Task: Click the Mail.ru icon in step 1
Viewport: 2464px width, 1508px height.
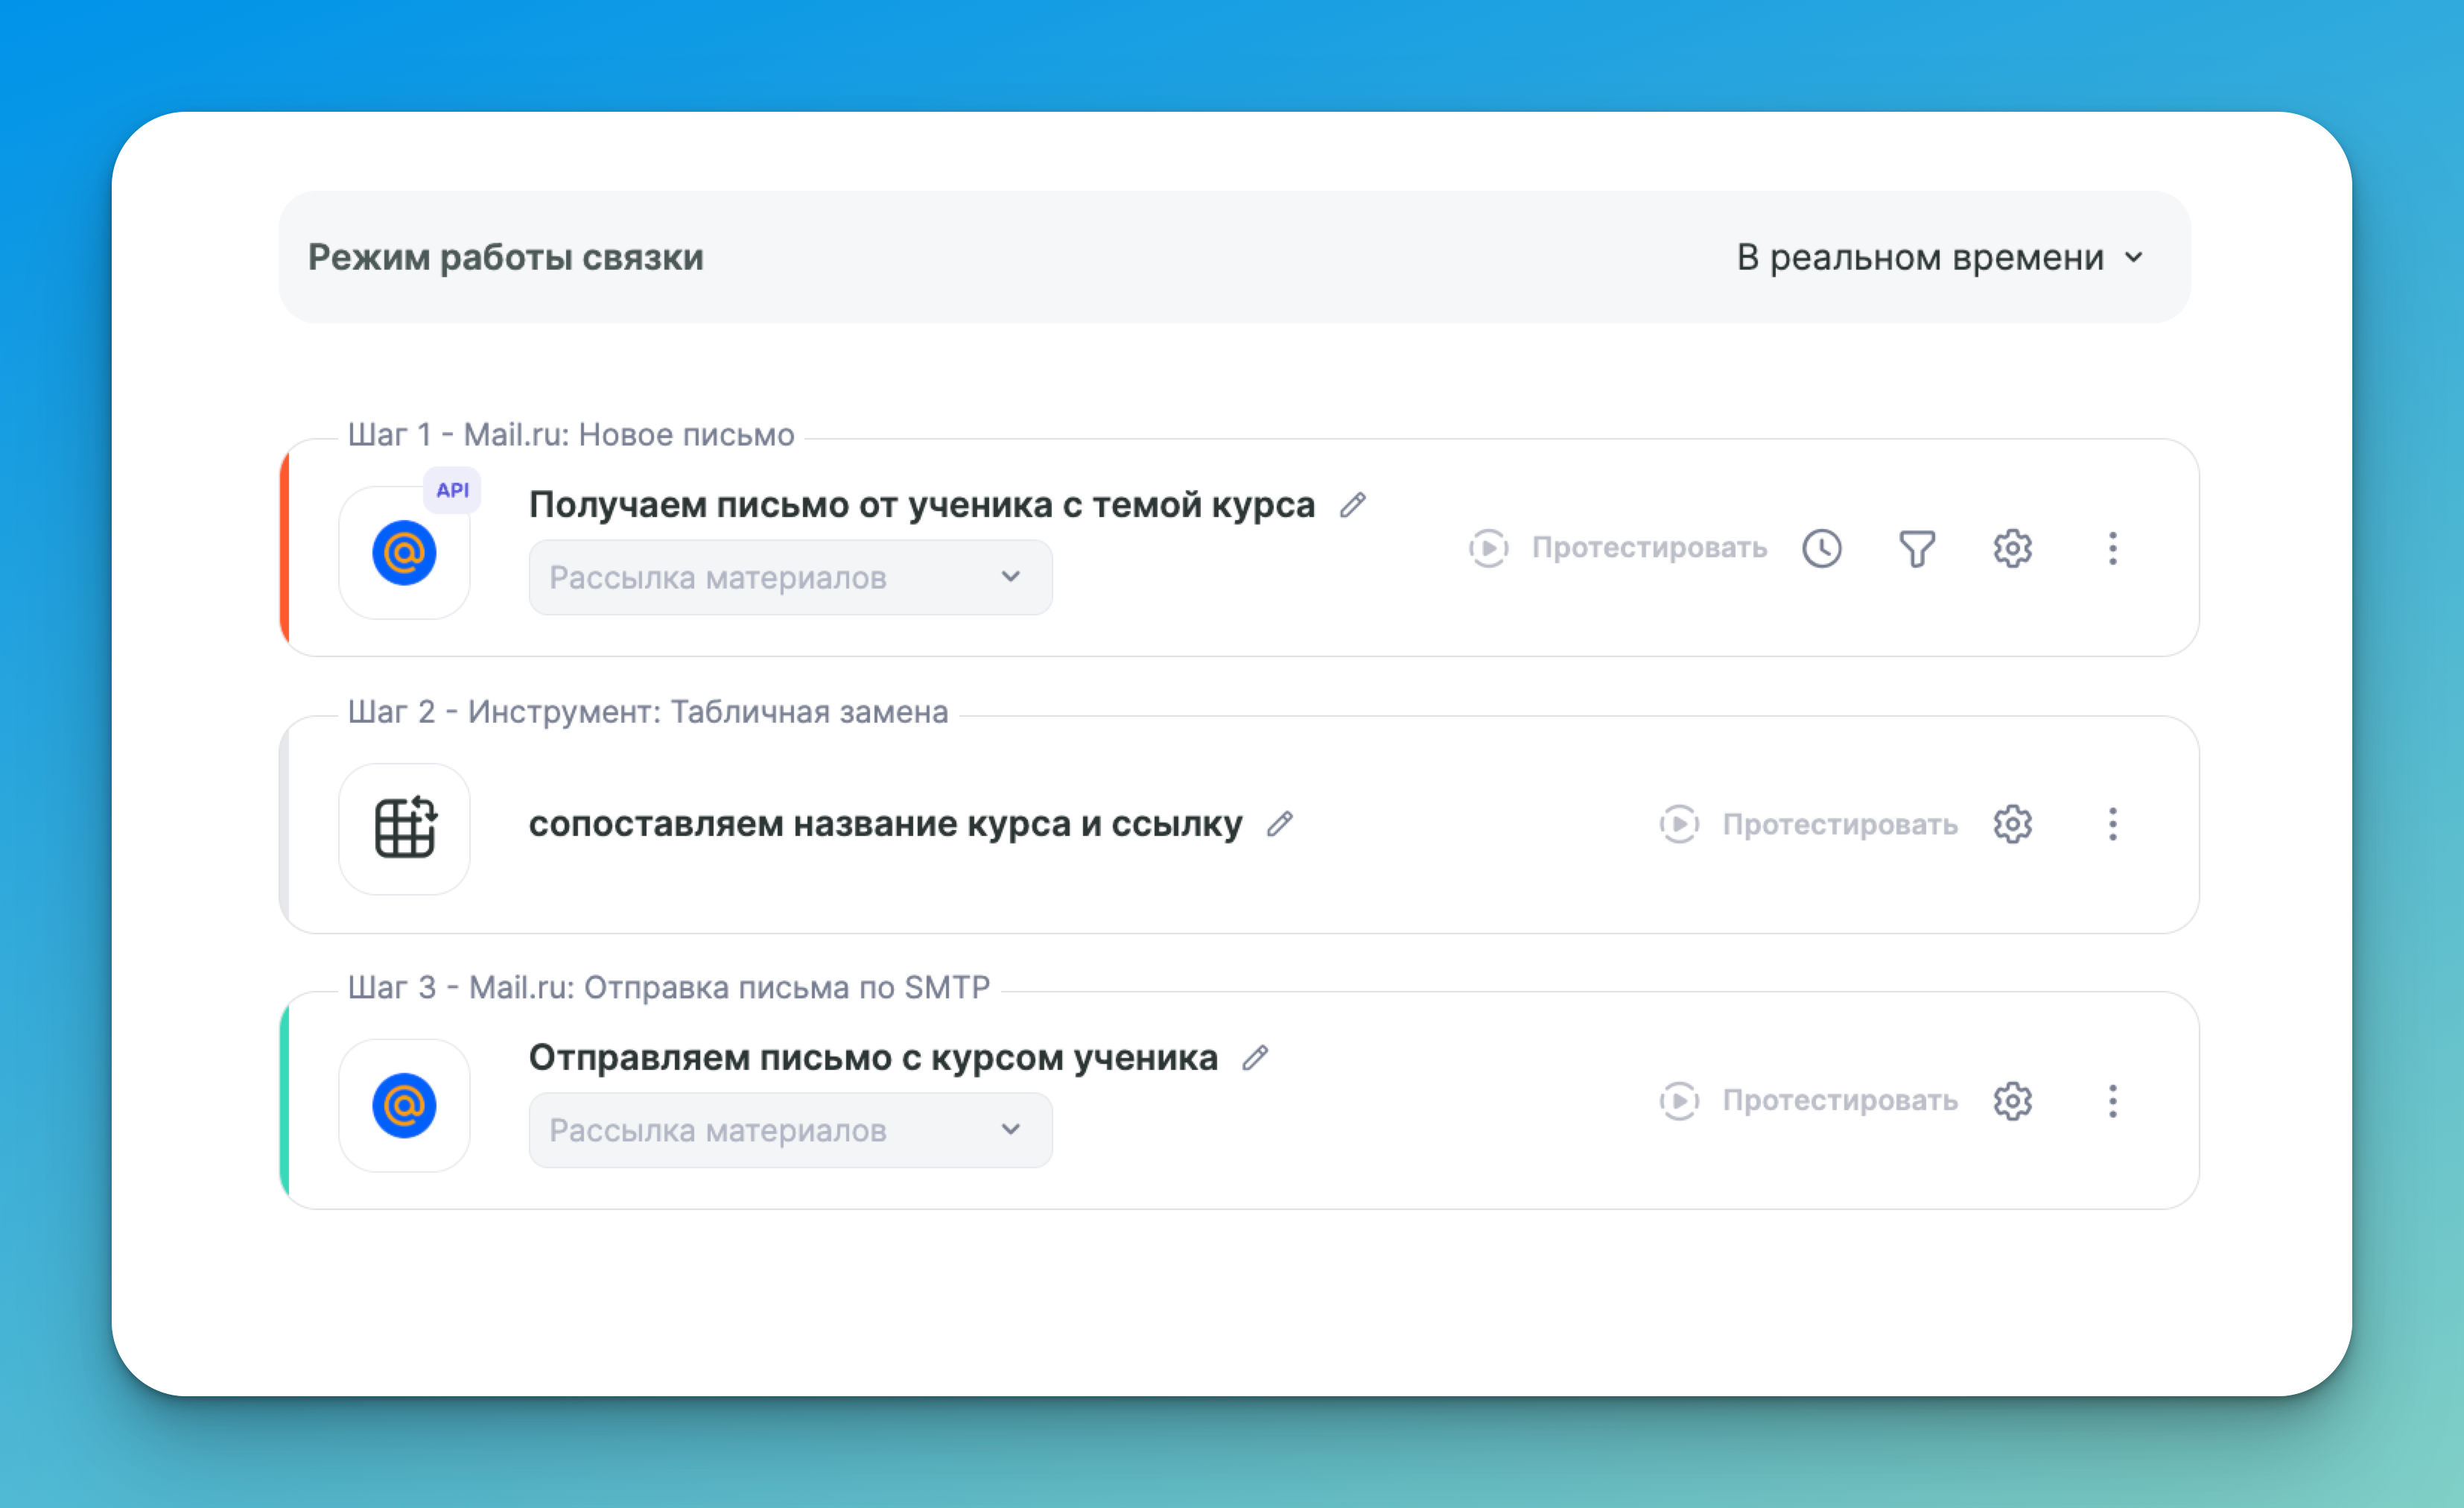Action: coord(404,553)
